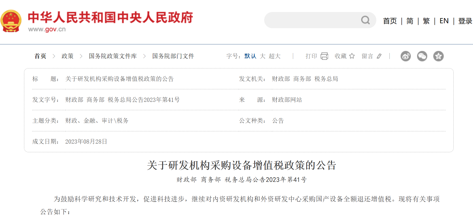Click the paragraph starting 为鼓励科学研究
The height and width of the screenshot is (217, 473).
tap(240, 205)
